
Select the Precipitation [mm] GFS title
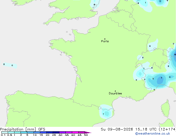[22, 129]
